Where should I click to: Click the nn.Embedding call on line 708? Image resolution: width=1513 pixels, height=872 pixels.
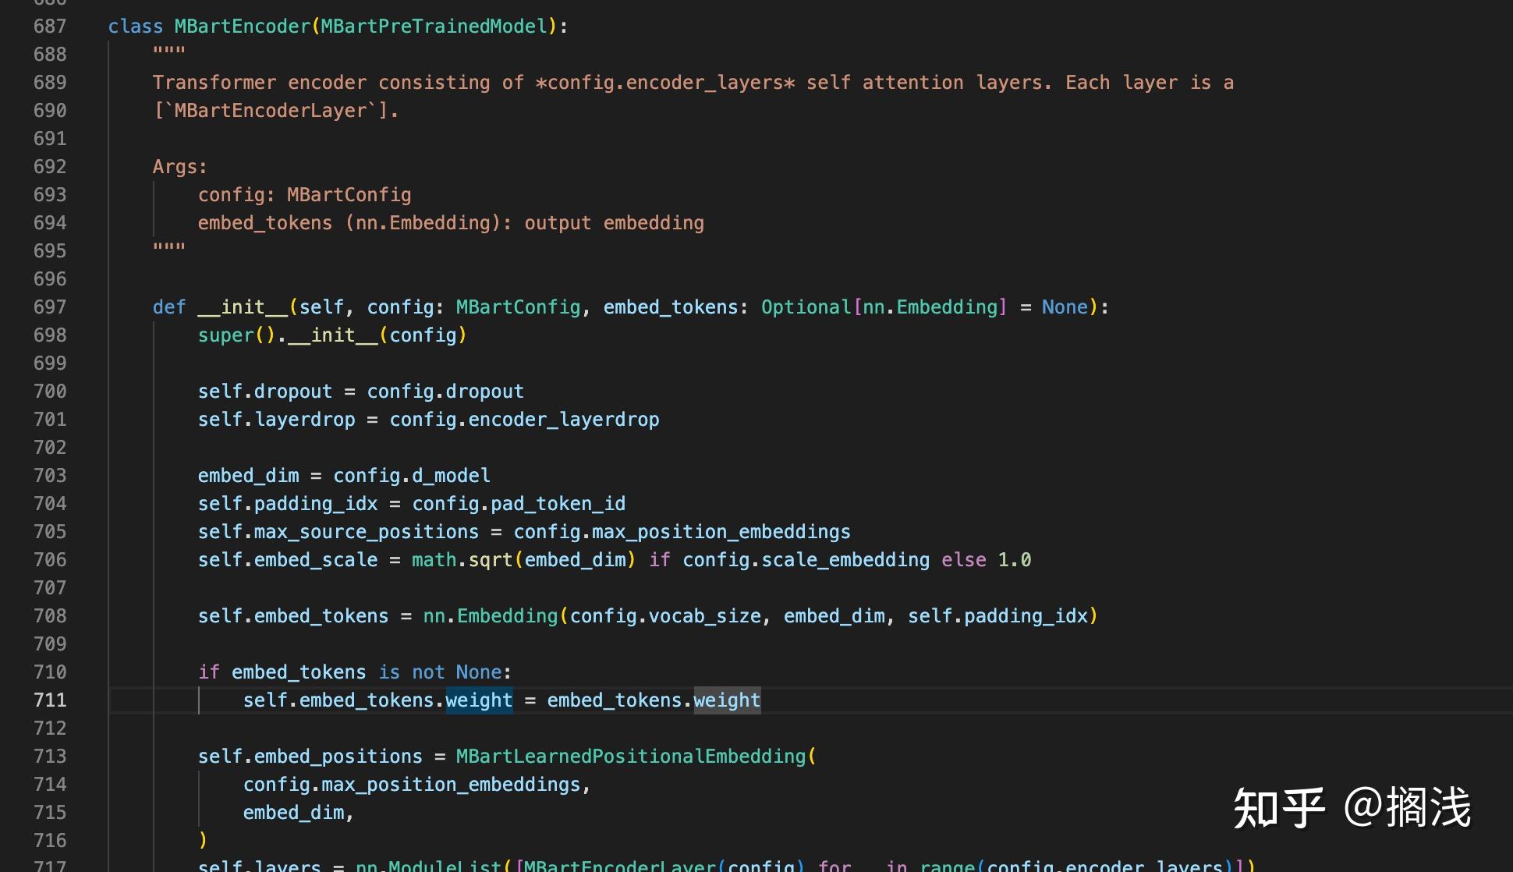coord(491,615)
